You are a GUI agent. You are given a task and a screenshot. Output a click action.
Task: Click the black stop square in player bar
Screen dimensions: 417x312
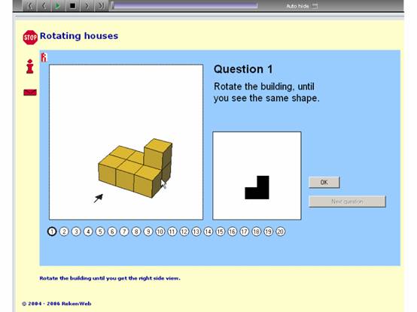point(72,5)
